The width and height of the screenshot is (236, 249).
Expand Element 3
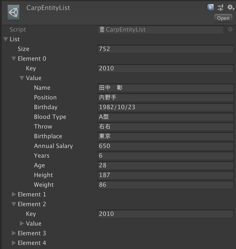pyautogui.click(x=14, y=233)
